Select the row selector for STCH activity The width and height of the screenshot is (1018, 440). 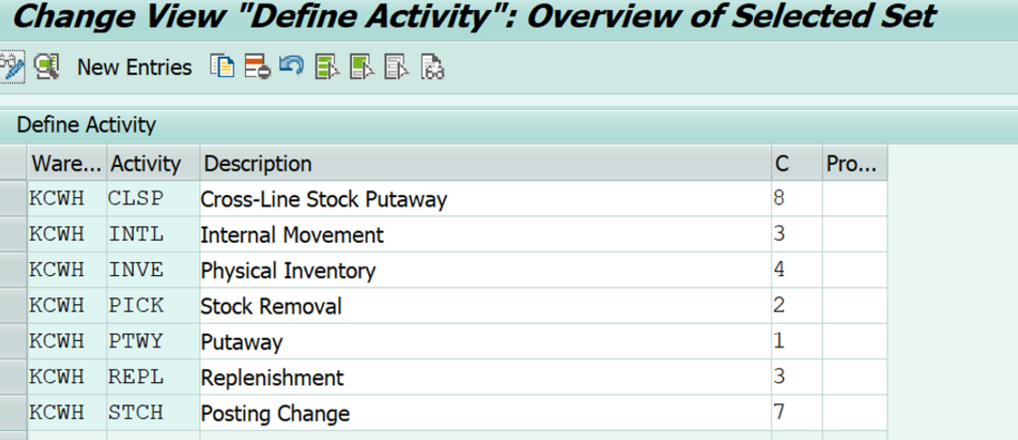click(x=13, y=412)
